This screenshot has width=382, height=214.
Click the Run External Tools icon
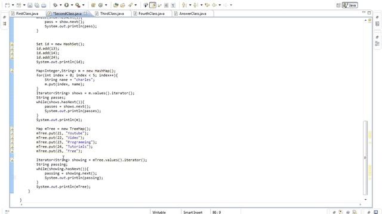[x=78, y=5]
